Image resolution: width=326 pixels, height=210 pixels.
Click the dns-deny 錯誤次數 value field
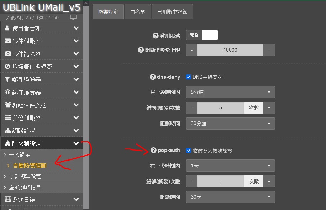click(220, 107)
